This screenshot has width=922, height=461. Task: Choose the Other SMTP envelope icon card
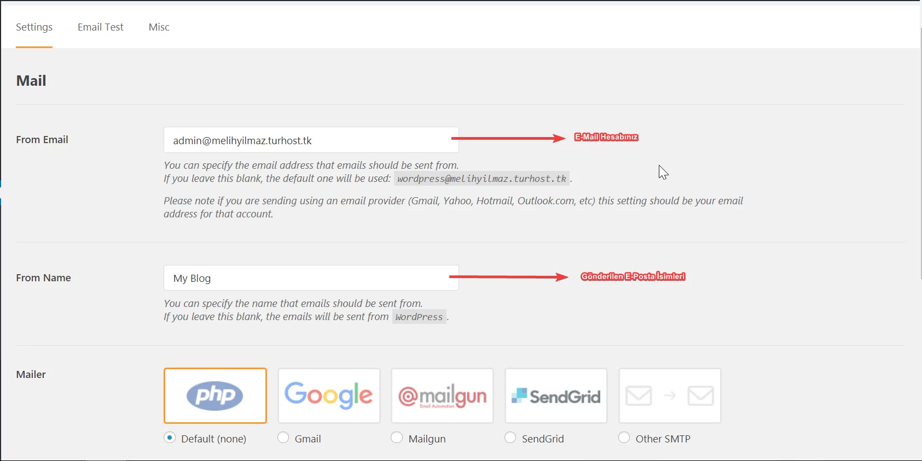[670, 395]
